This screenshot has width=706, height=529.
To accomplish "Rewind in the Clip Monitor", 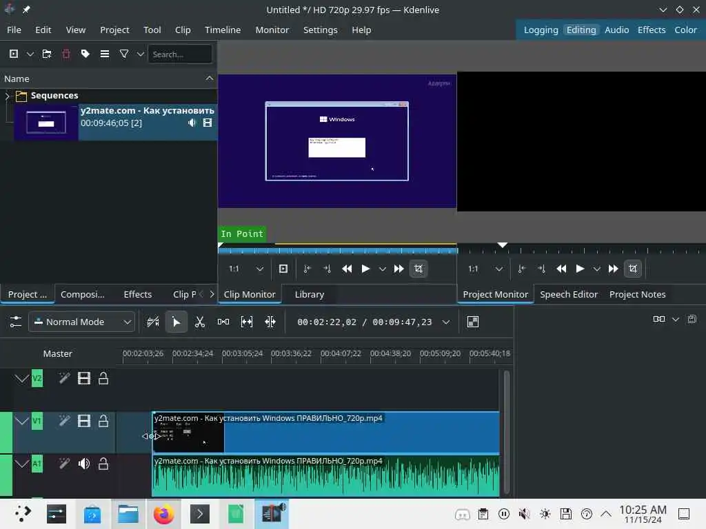I will 347,269.
